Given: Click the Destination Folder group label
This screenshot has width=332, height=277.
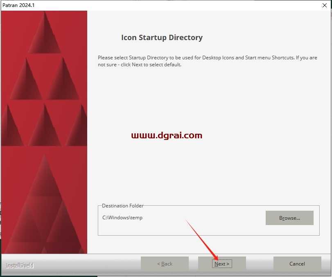Looking at the screenshot, I should pos(122,206).
